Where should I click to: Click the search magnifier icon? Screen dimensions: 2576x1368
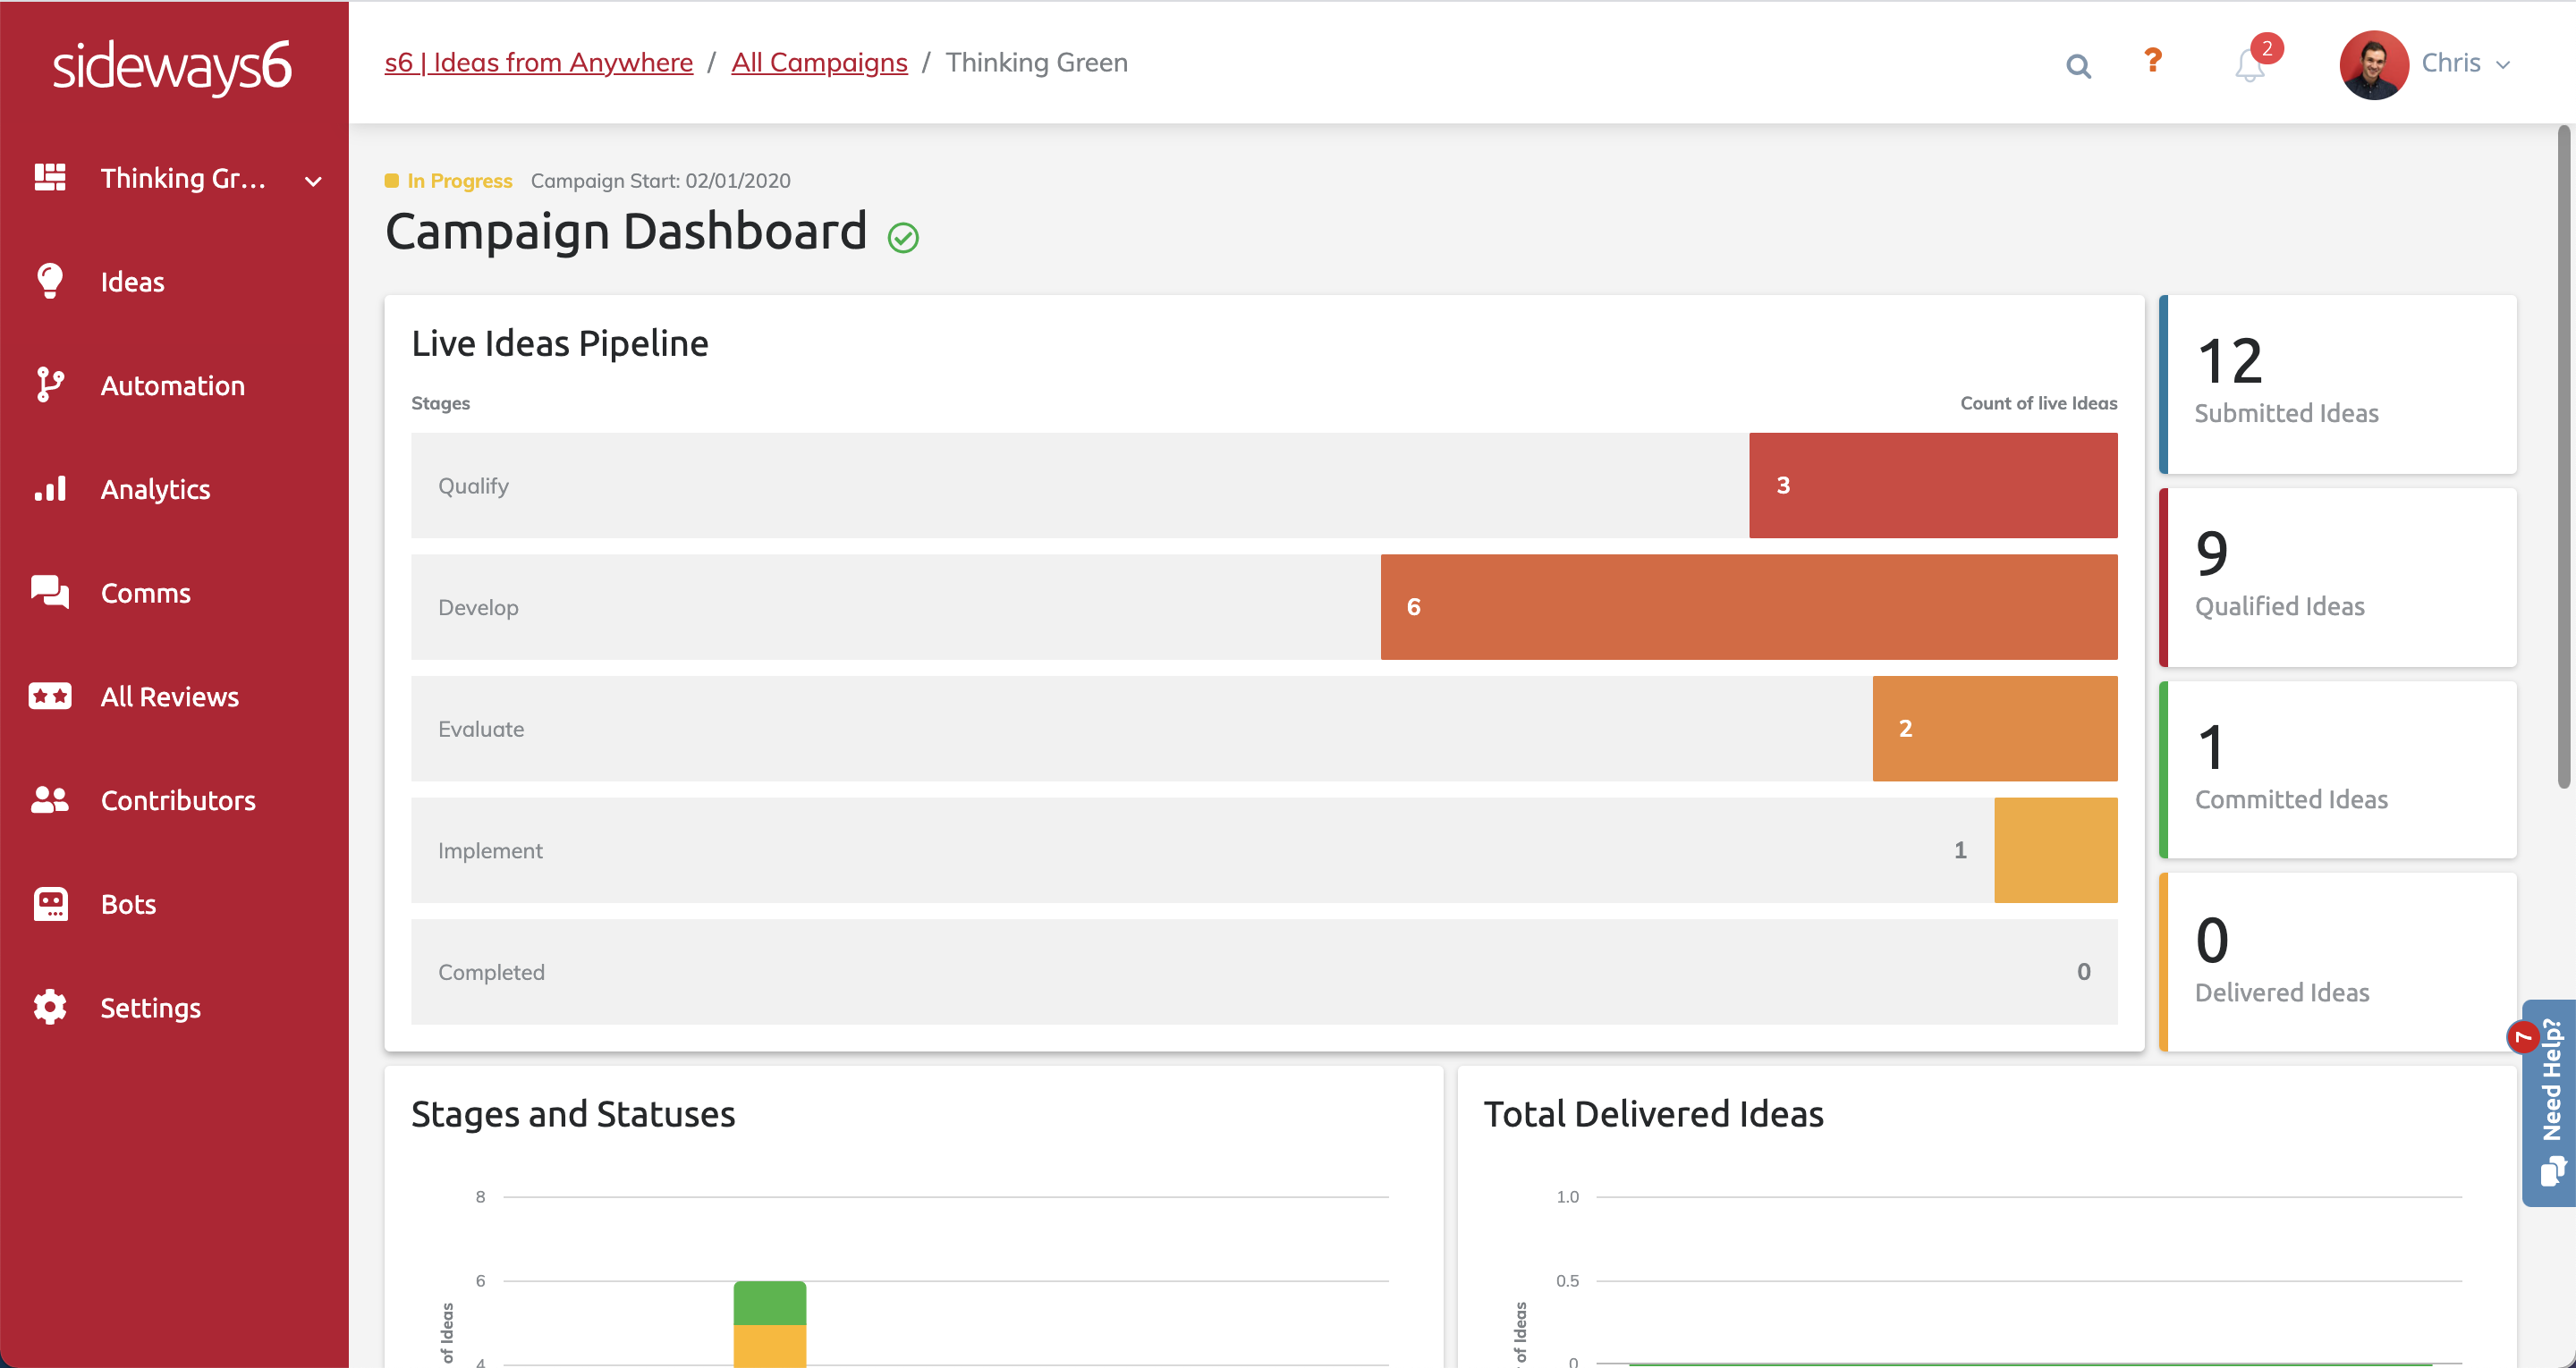(2078, 66)
